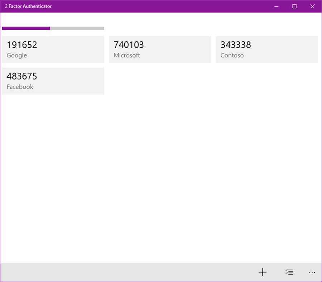Screen dimensions: 322x282
Task: Open the select accounts list icon
Action: (x=289, y=272)
